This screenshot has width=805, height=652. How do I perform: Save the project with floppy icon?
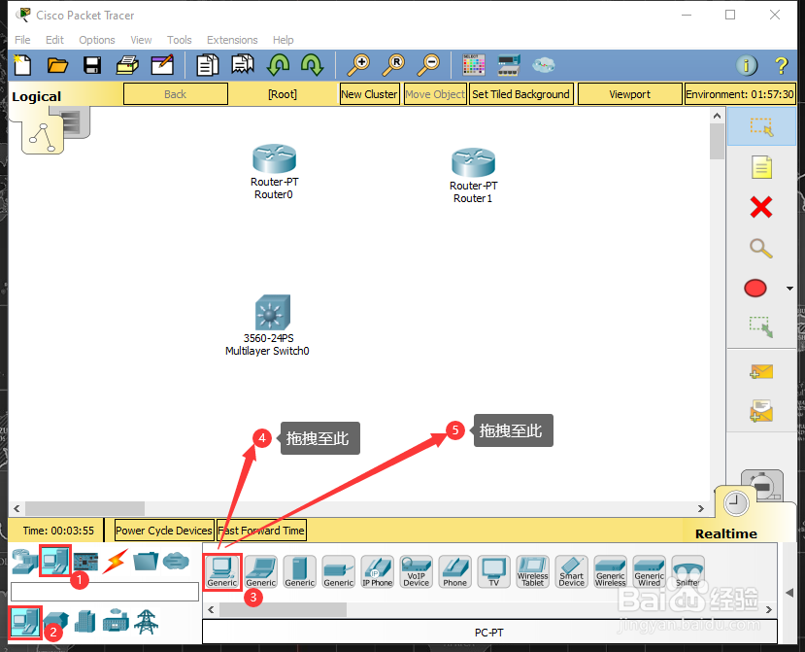click(92, 65)
